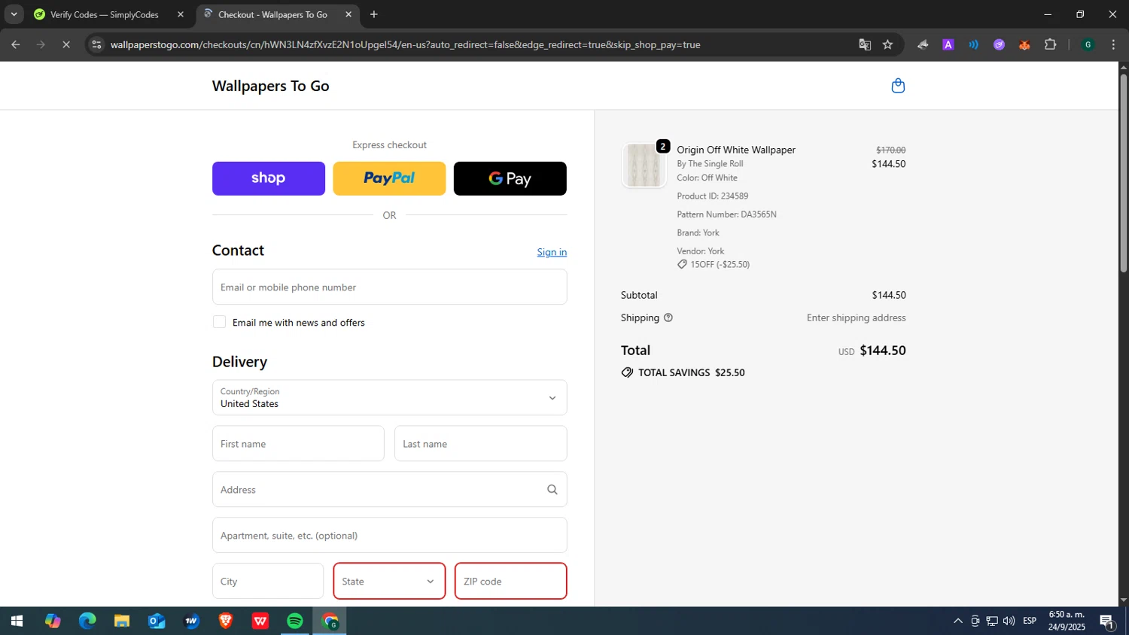Open a new browser tab

point(373,14)
